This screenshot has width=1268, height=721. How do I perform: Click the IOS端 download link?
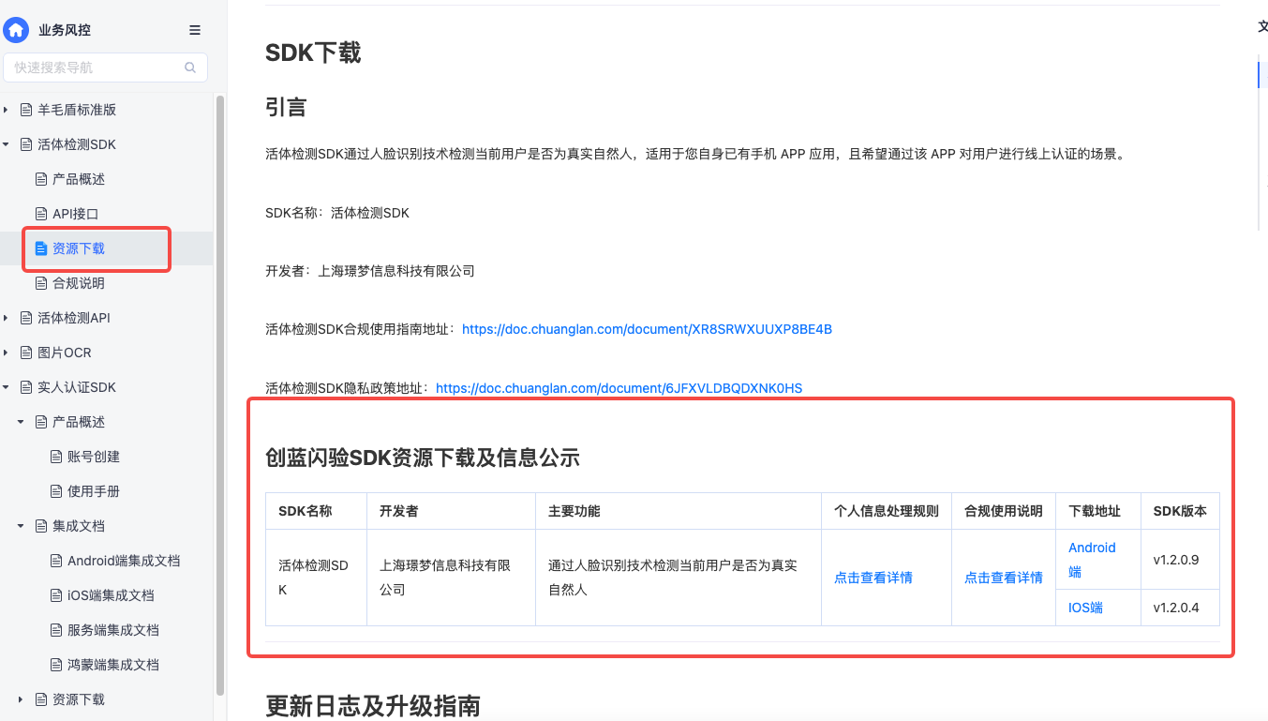(x=1085, y=608)
